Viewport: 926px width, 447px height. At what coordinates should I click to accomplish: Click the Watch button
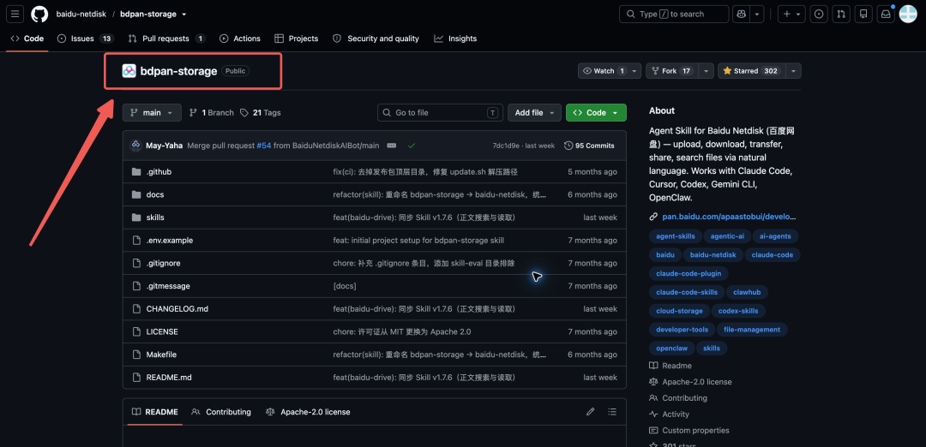click(603, 71)
